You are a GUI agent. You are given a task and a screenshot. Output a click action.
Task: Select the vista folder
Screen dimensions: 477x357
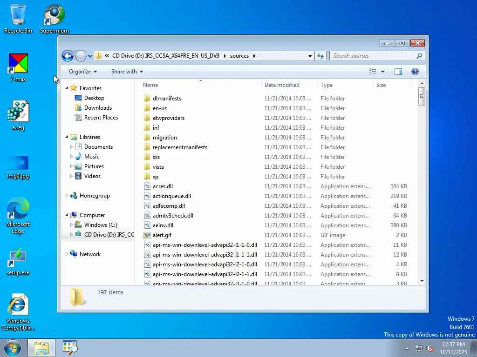(158, 167)
